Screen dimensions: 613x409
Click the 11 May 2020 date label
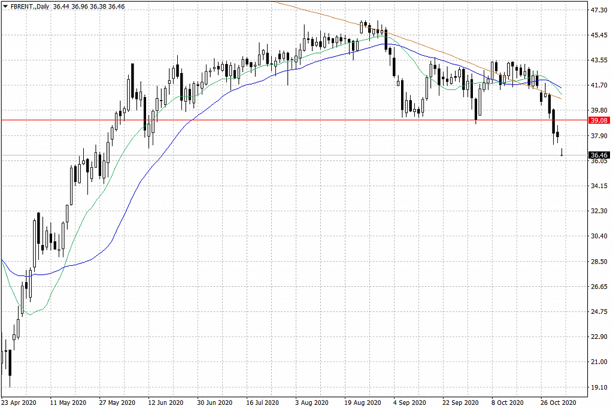(x=68, y=402)
